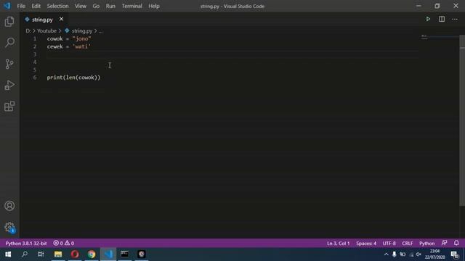Change indentation via Spaces: 4
Viewport: 465px width, 261px height.
[366, 244]
